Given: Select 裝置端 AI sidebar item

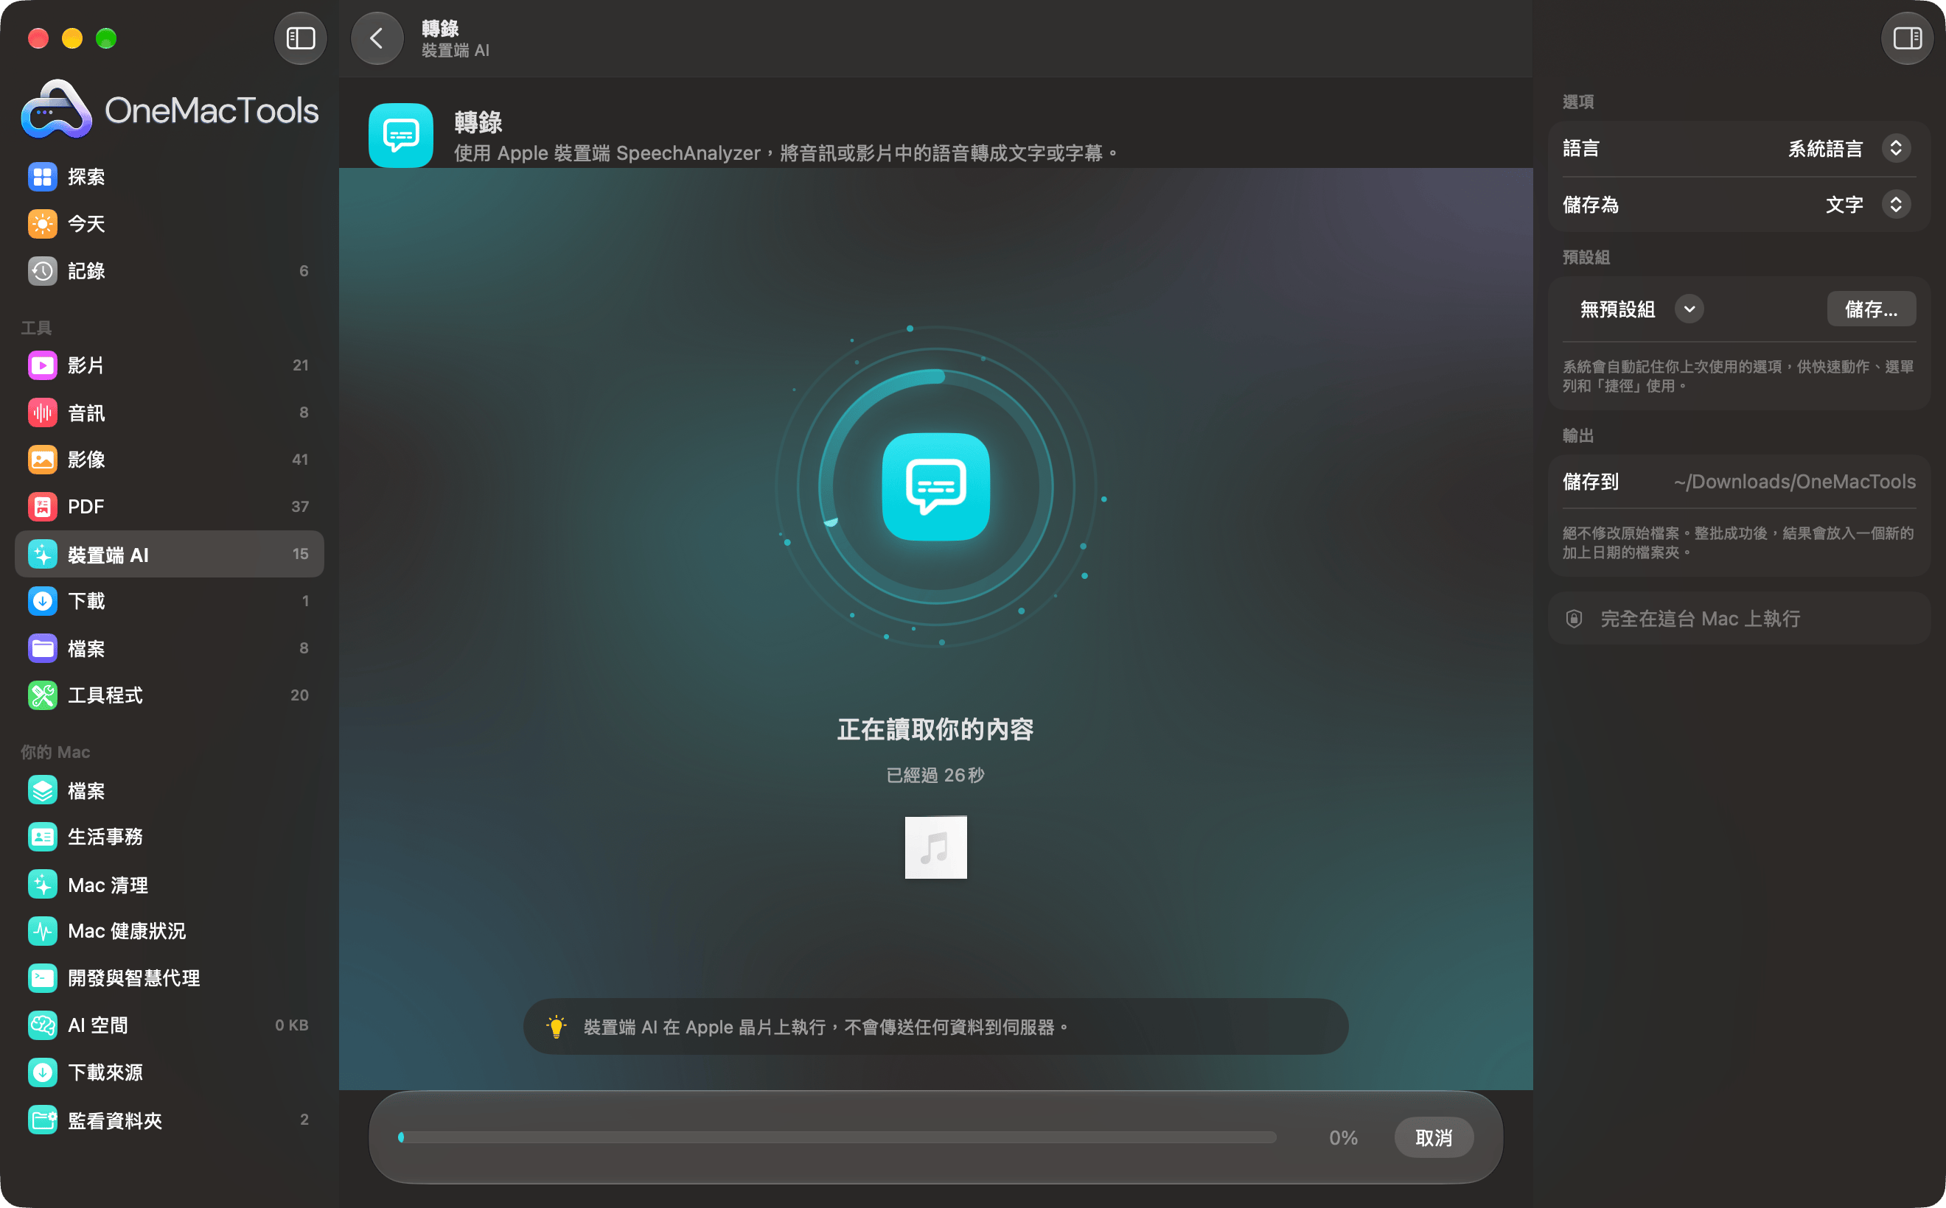Looking at the screenshot, I should pyautogui.click(x=169, y=554).
